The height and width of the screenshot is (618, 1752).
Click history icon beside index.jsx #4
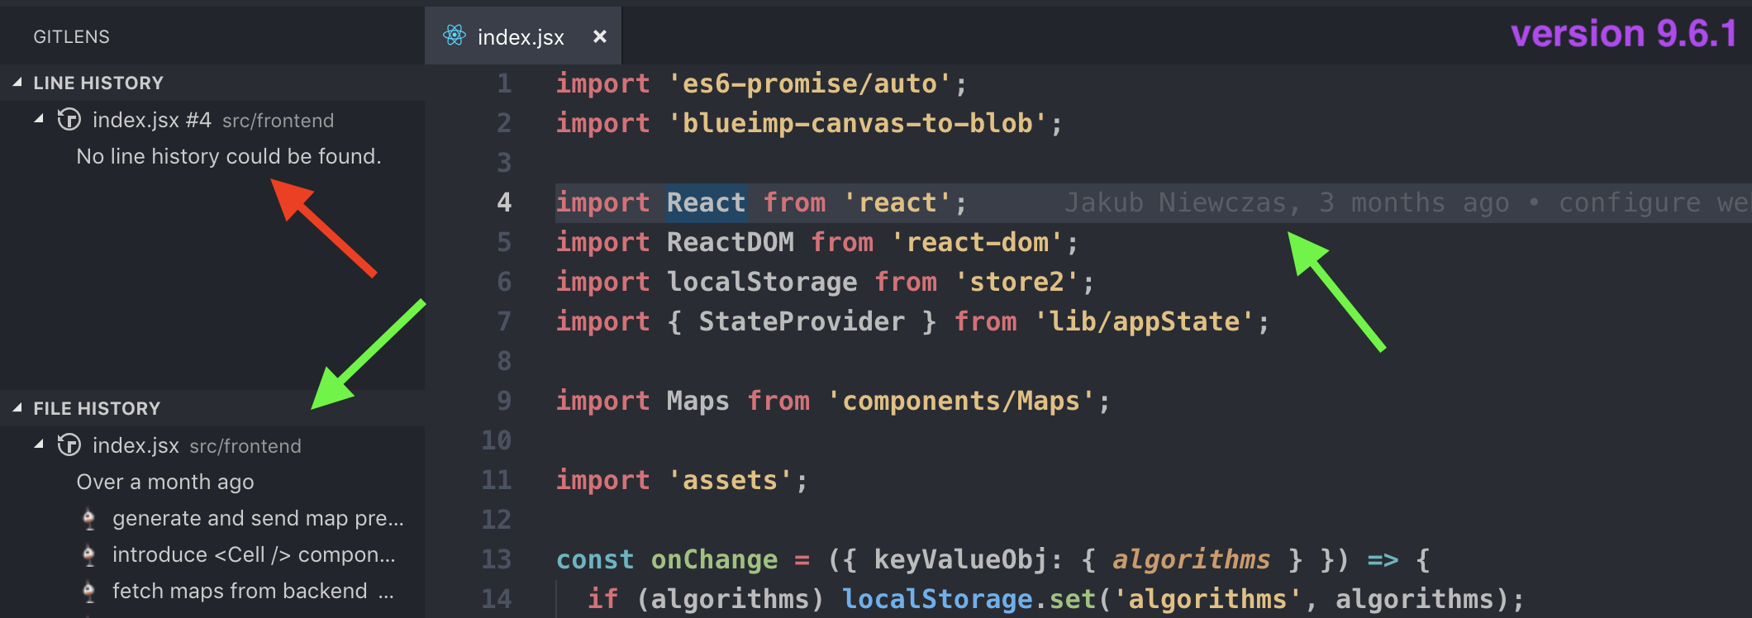[69, 120]
